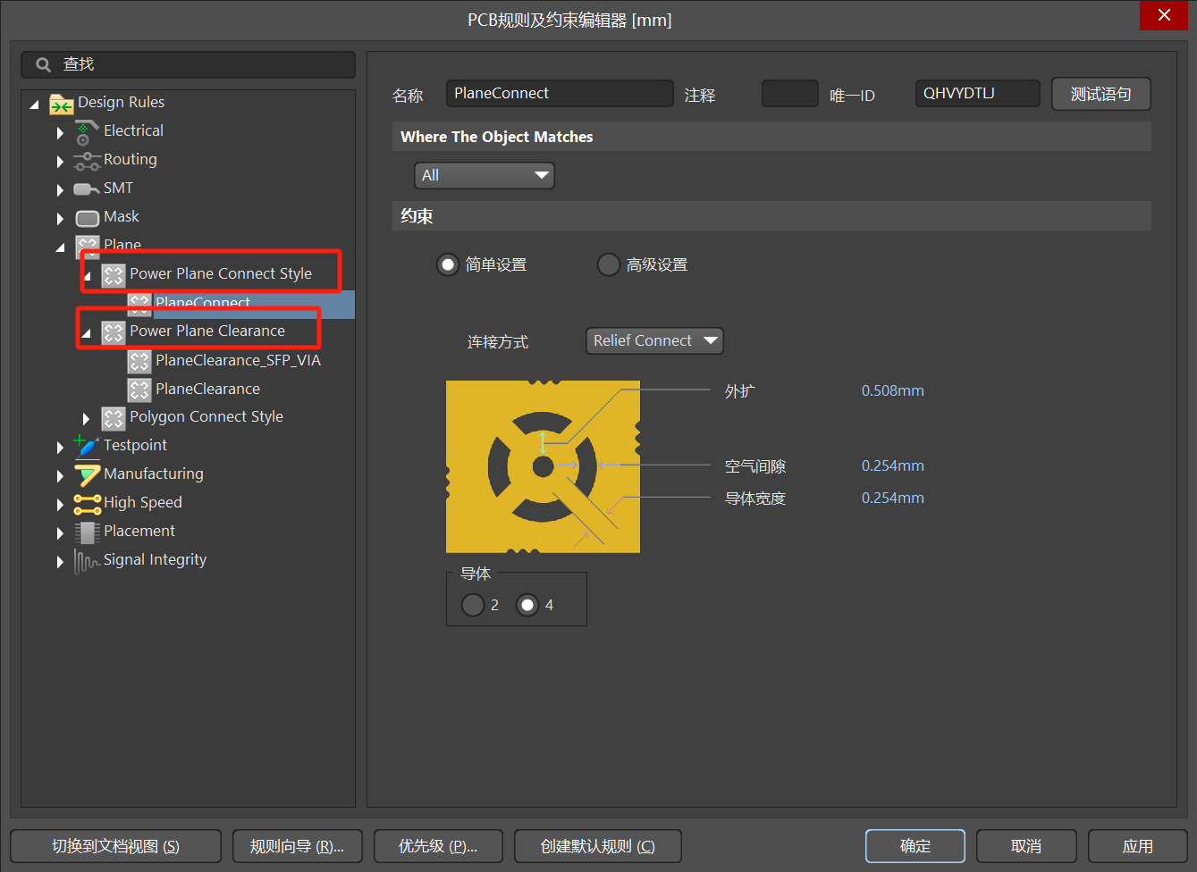Click the Routing category icon
The width and height of the screenshot is (1197, 872).
click(x=87, y=161)
